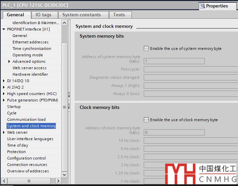The height and width of the screenshot is (186, 238).
Task: Collapse the PROFINET interface [X1] node
Action: pyautogui.click(x=4, y=29)
